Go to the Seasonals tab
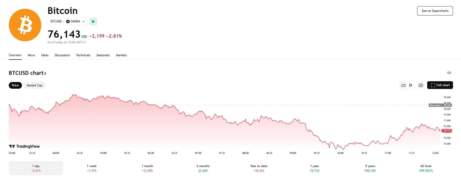461x180 pixels. [x=103, y=55]
